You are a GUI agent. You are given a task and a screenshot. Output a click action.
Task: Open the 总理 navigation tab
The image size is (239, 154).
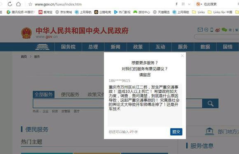93,47
